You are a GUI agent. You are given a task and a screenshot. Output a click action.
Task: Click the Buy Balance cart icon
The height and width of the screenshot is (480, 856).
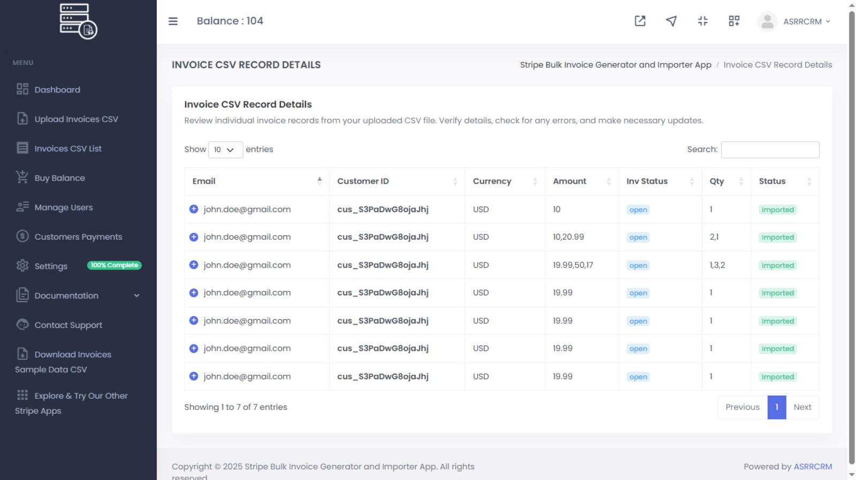coord(22,177)
